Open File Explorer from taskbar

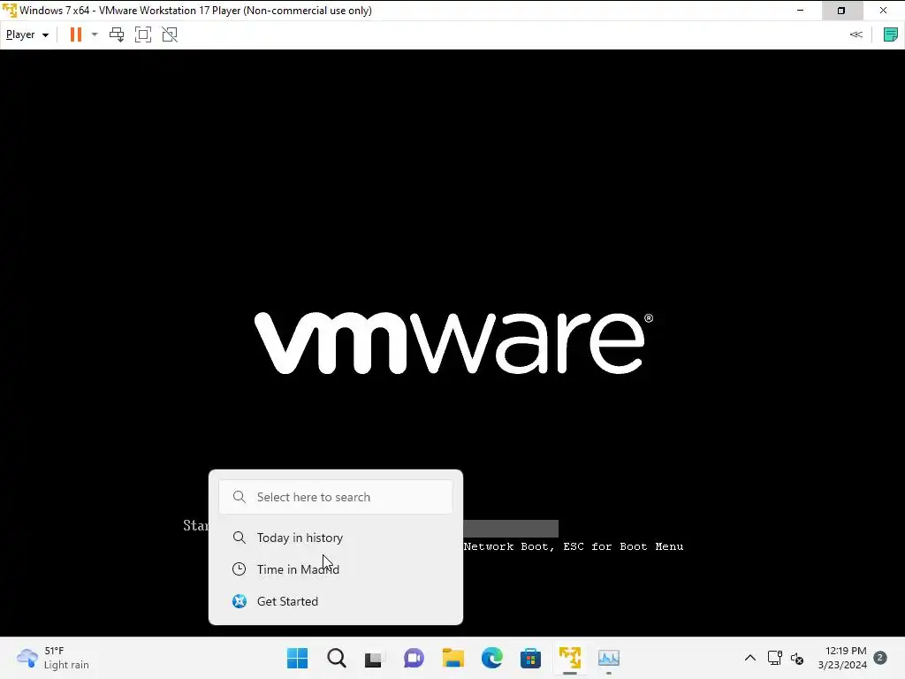[x=453, y=658]
